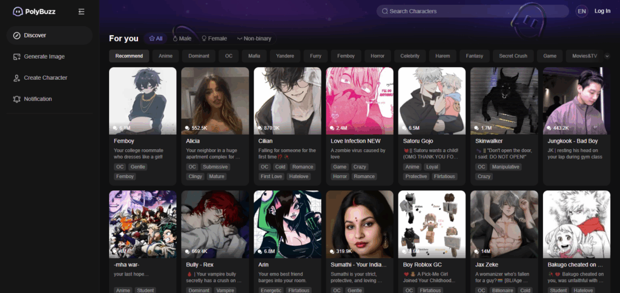620x293 pixels.
Task: Click the Create Character person icon
Action: 16,78
